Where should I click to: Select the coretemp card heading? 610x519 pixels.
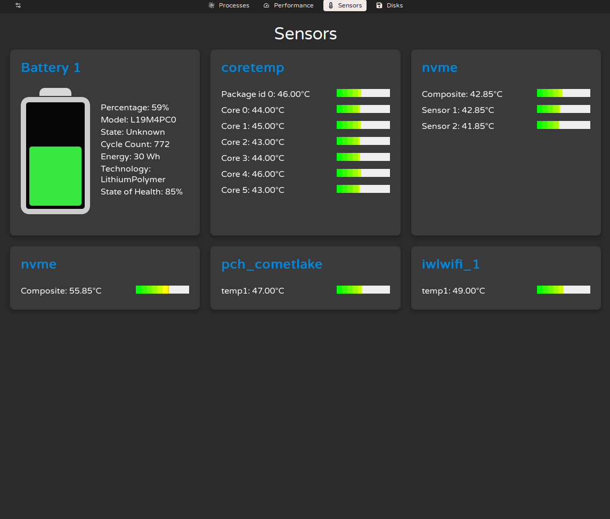(253, 68)
